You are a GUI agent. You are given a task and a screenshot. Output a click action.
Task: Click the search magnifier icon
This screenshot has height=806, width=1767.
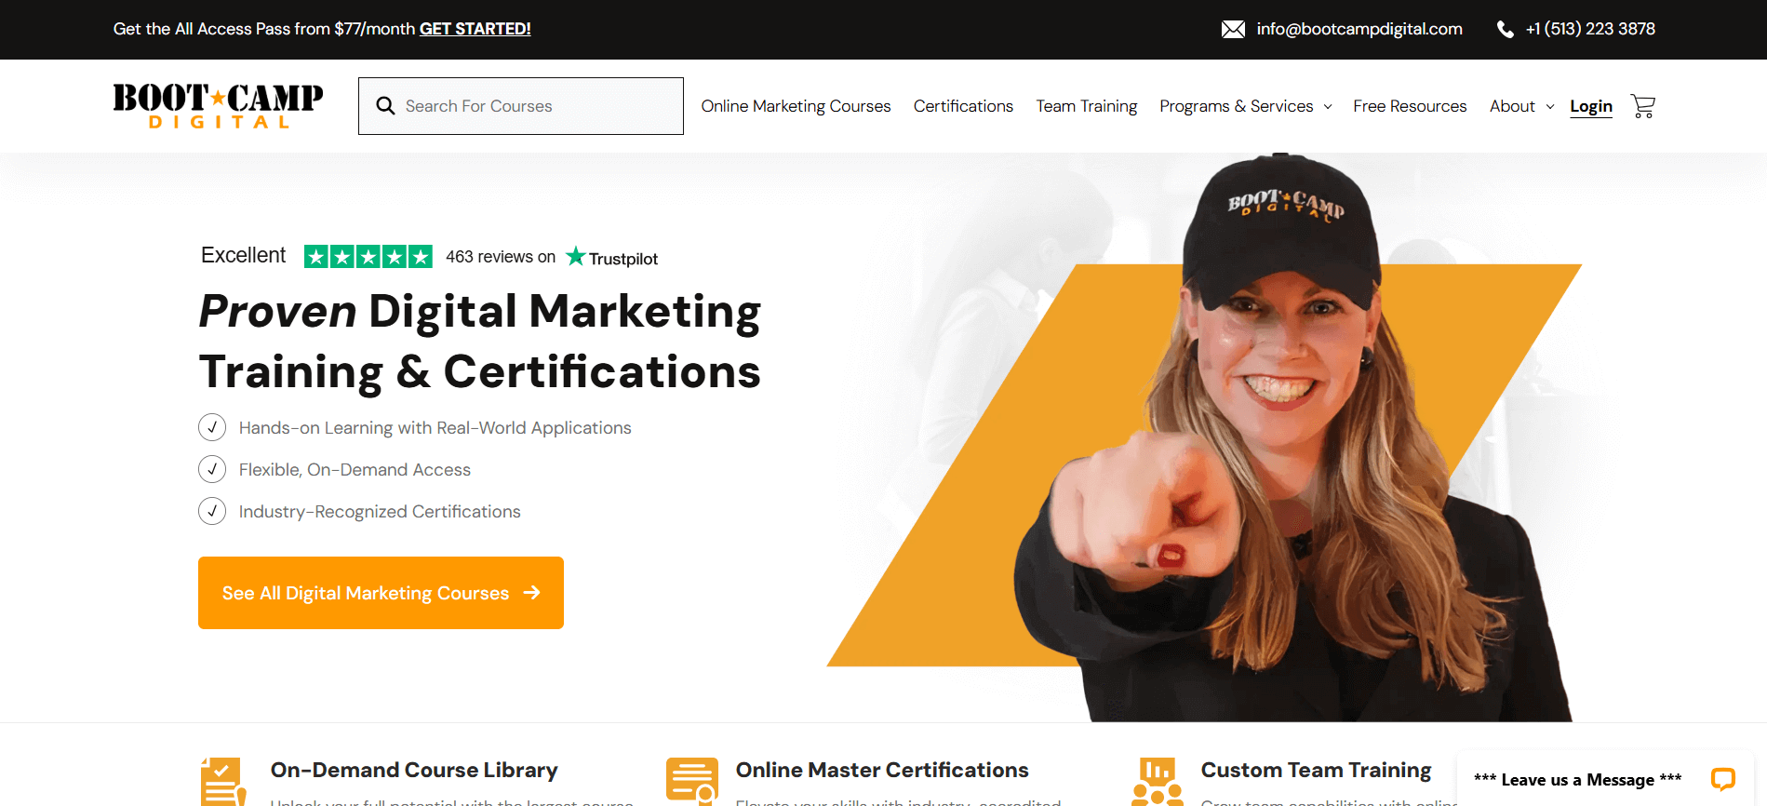(x=385, y=106)
